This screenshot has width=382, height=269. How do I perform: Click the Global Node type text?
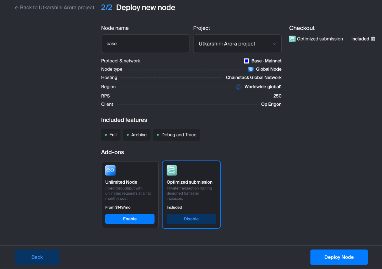tap(269, 69)
